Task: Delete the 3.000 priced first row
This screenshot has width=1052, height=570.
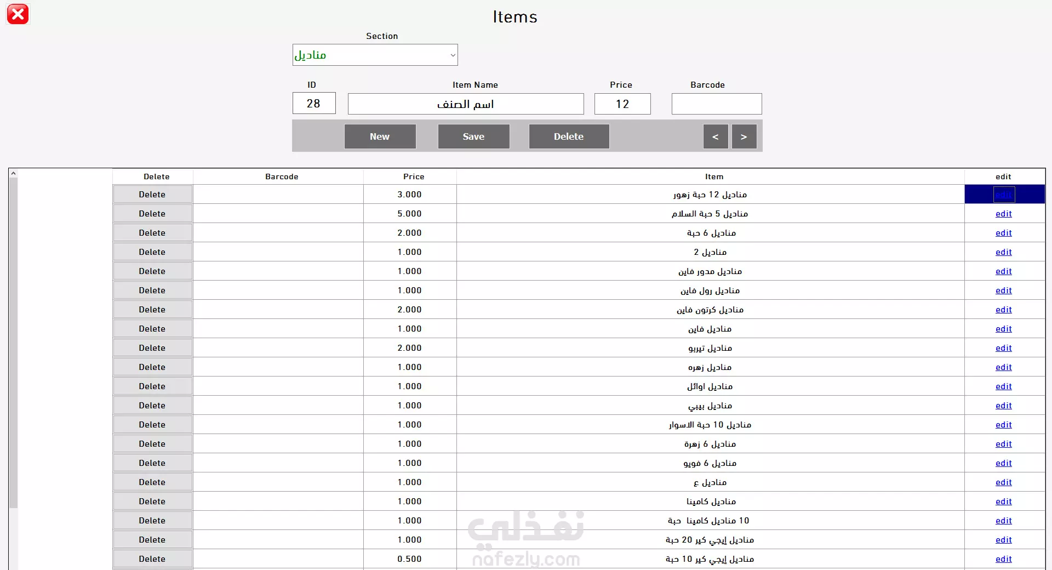Action: tap(152, 195)
